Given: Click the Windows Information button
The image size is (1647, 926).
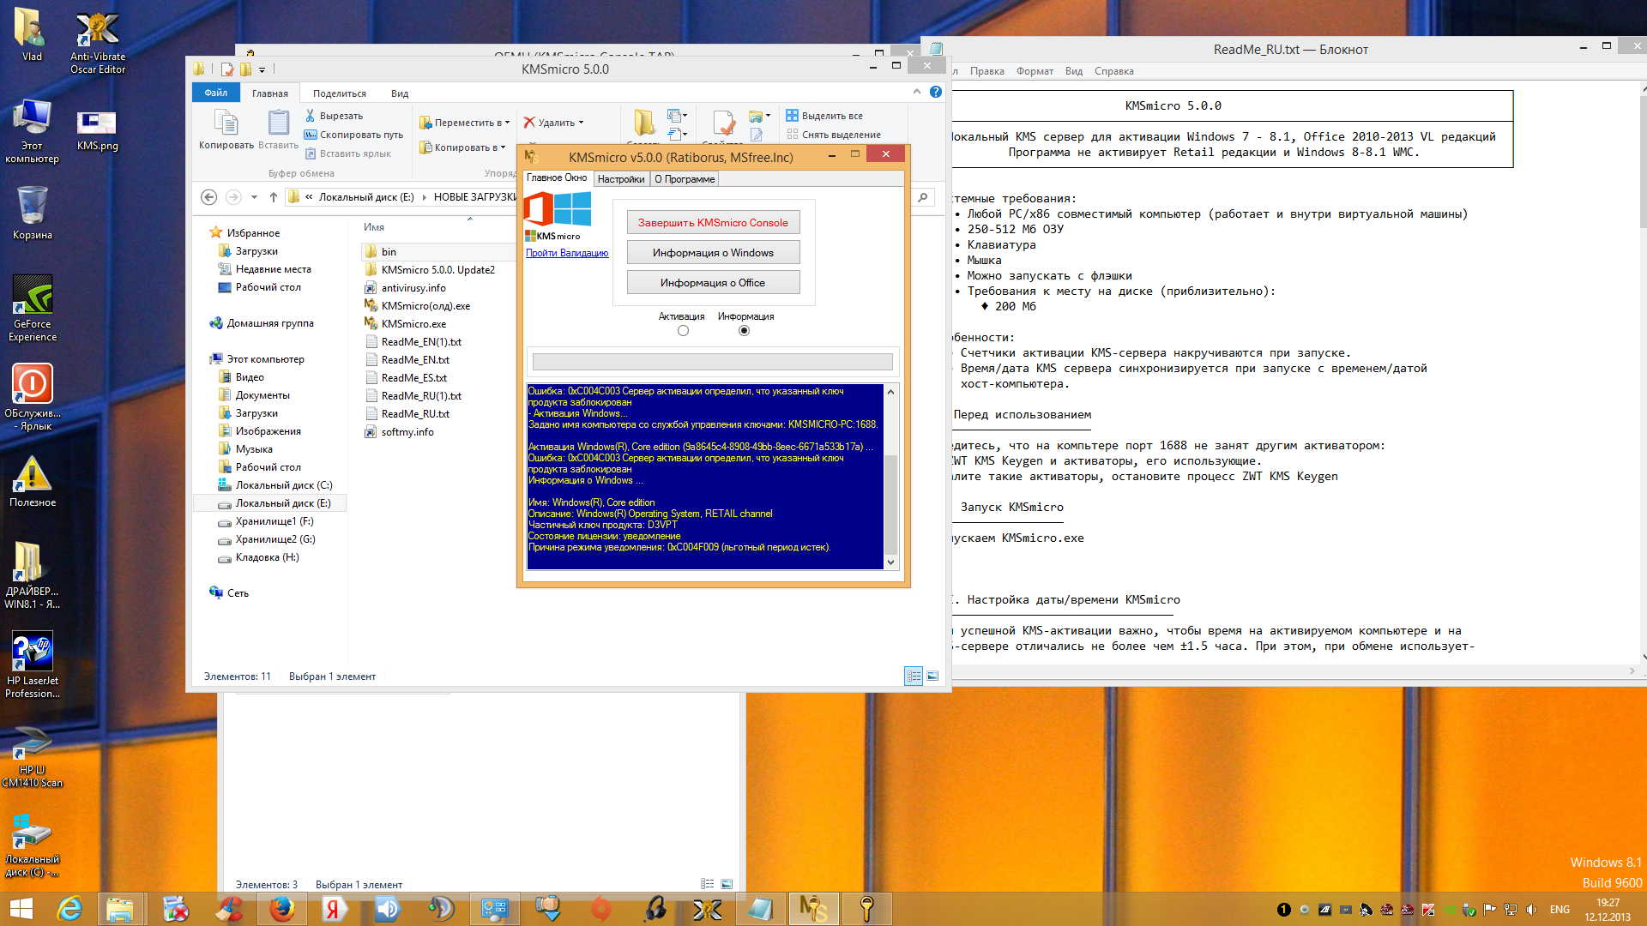Looking at the screenshot, I should click(x=713, y=253).
